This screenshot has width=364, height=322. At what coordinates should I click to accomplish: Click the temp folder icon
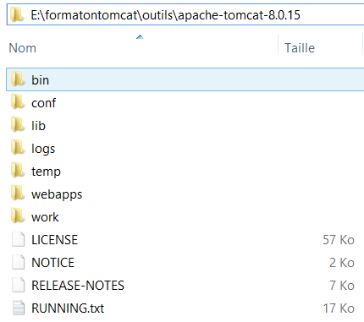[18, 170]
